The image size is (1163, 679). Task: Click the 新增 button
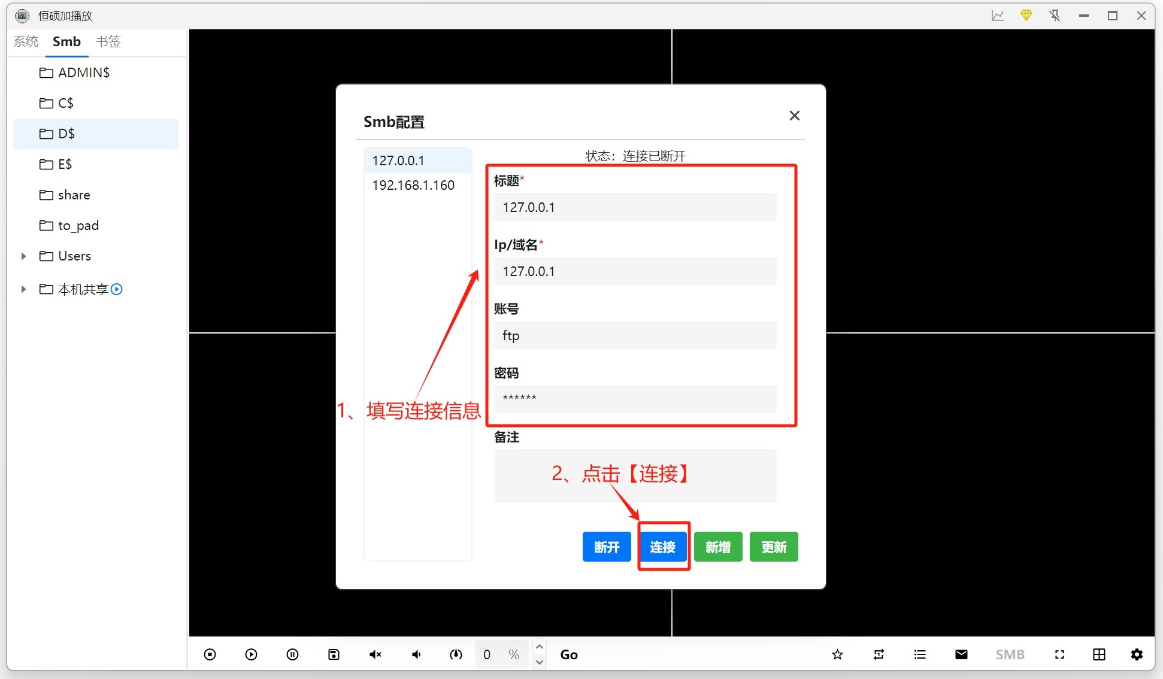717,547
